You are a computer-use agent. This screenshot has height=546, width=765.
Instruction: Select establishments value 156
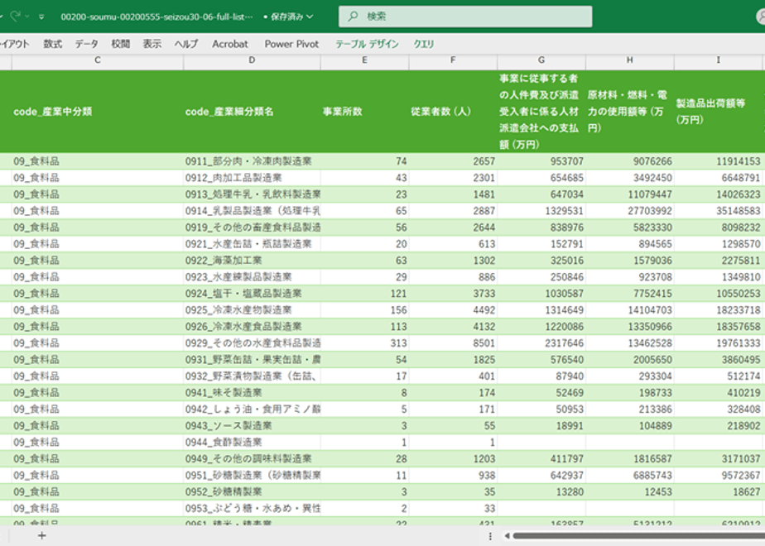364,310
